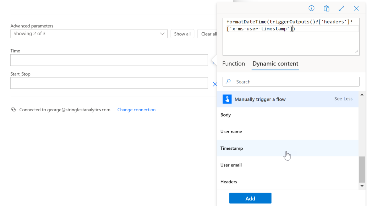Click the connection link icon beside Connected to
The height and width of the screenshot is (206, 367).
coord(13,110)
